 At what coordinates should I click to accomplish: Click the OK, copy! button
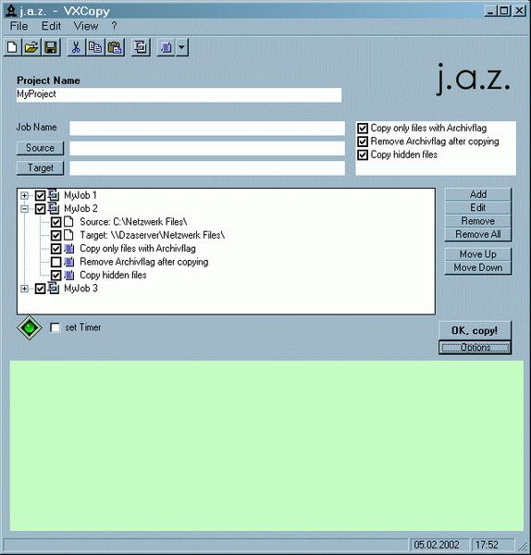(x=475, y=330)
